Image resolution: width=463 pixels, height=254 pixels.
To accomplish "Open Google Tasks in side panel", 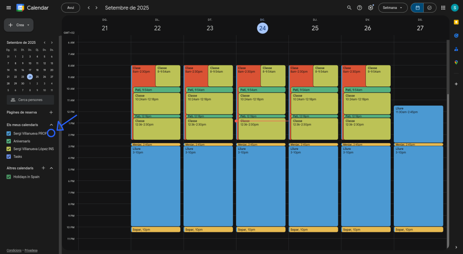I will tap(456, 35).
